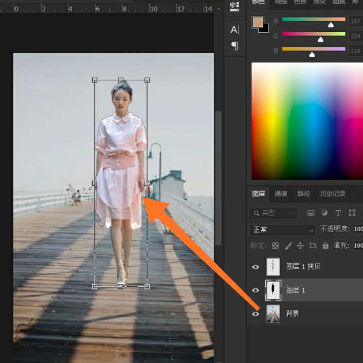Switch to the 色板 tab

tap(300, 2)
